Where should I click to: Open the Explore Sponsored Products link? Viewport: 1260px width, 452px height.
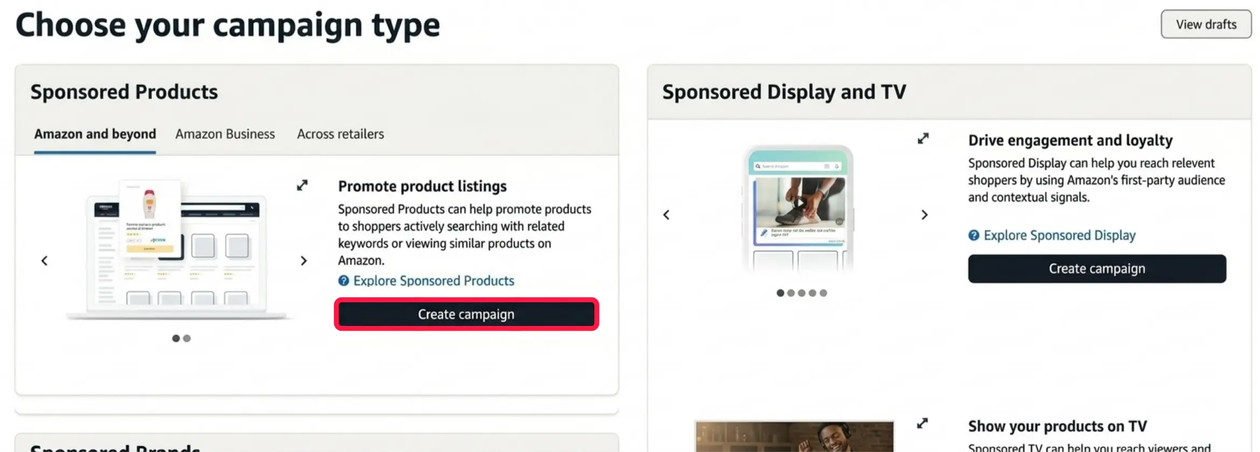(433, 281)
